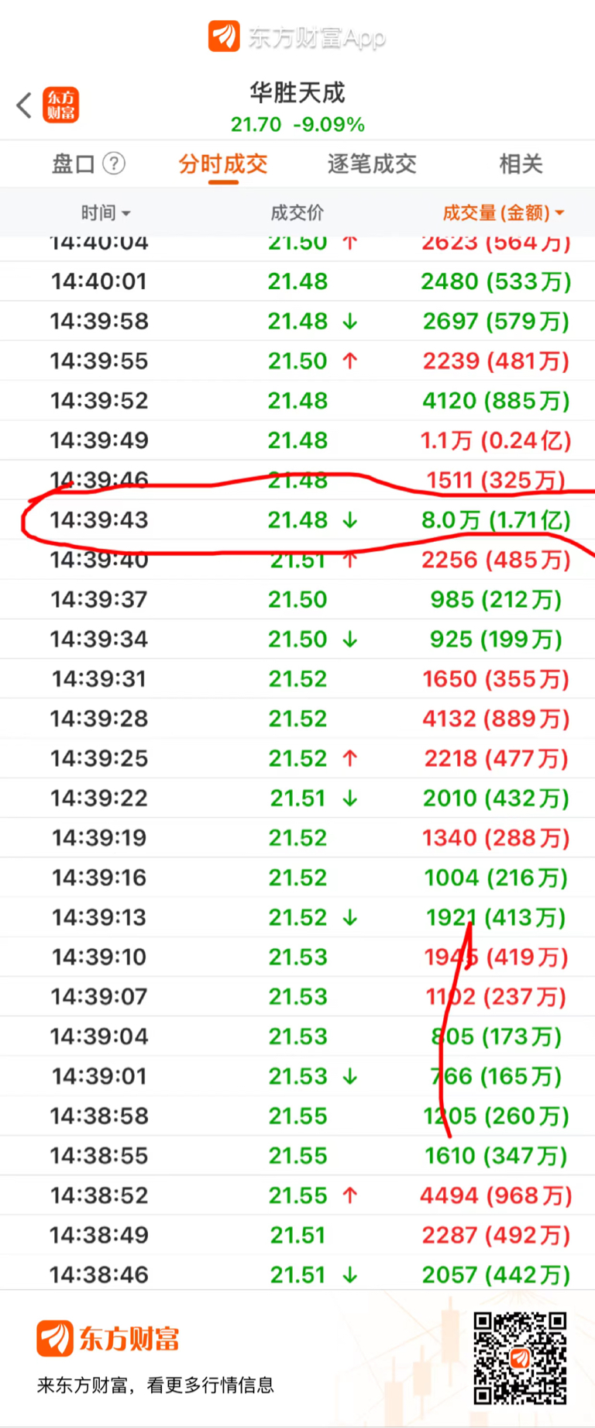Screen dimensions: 595x1428
Task: Tap the 来东方财富,看更多行情信息 banner text
Action: (x=156, y=1385)
